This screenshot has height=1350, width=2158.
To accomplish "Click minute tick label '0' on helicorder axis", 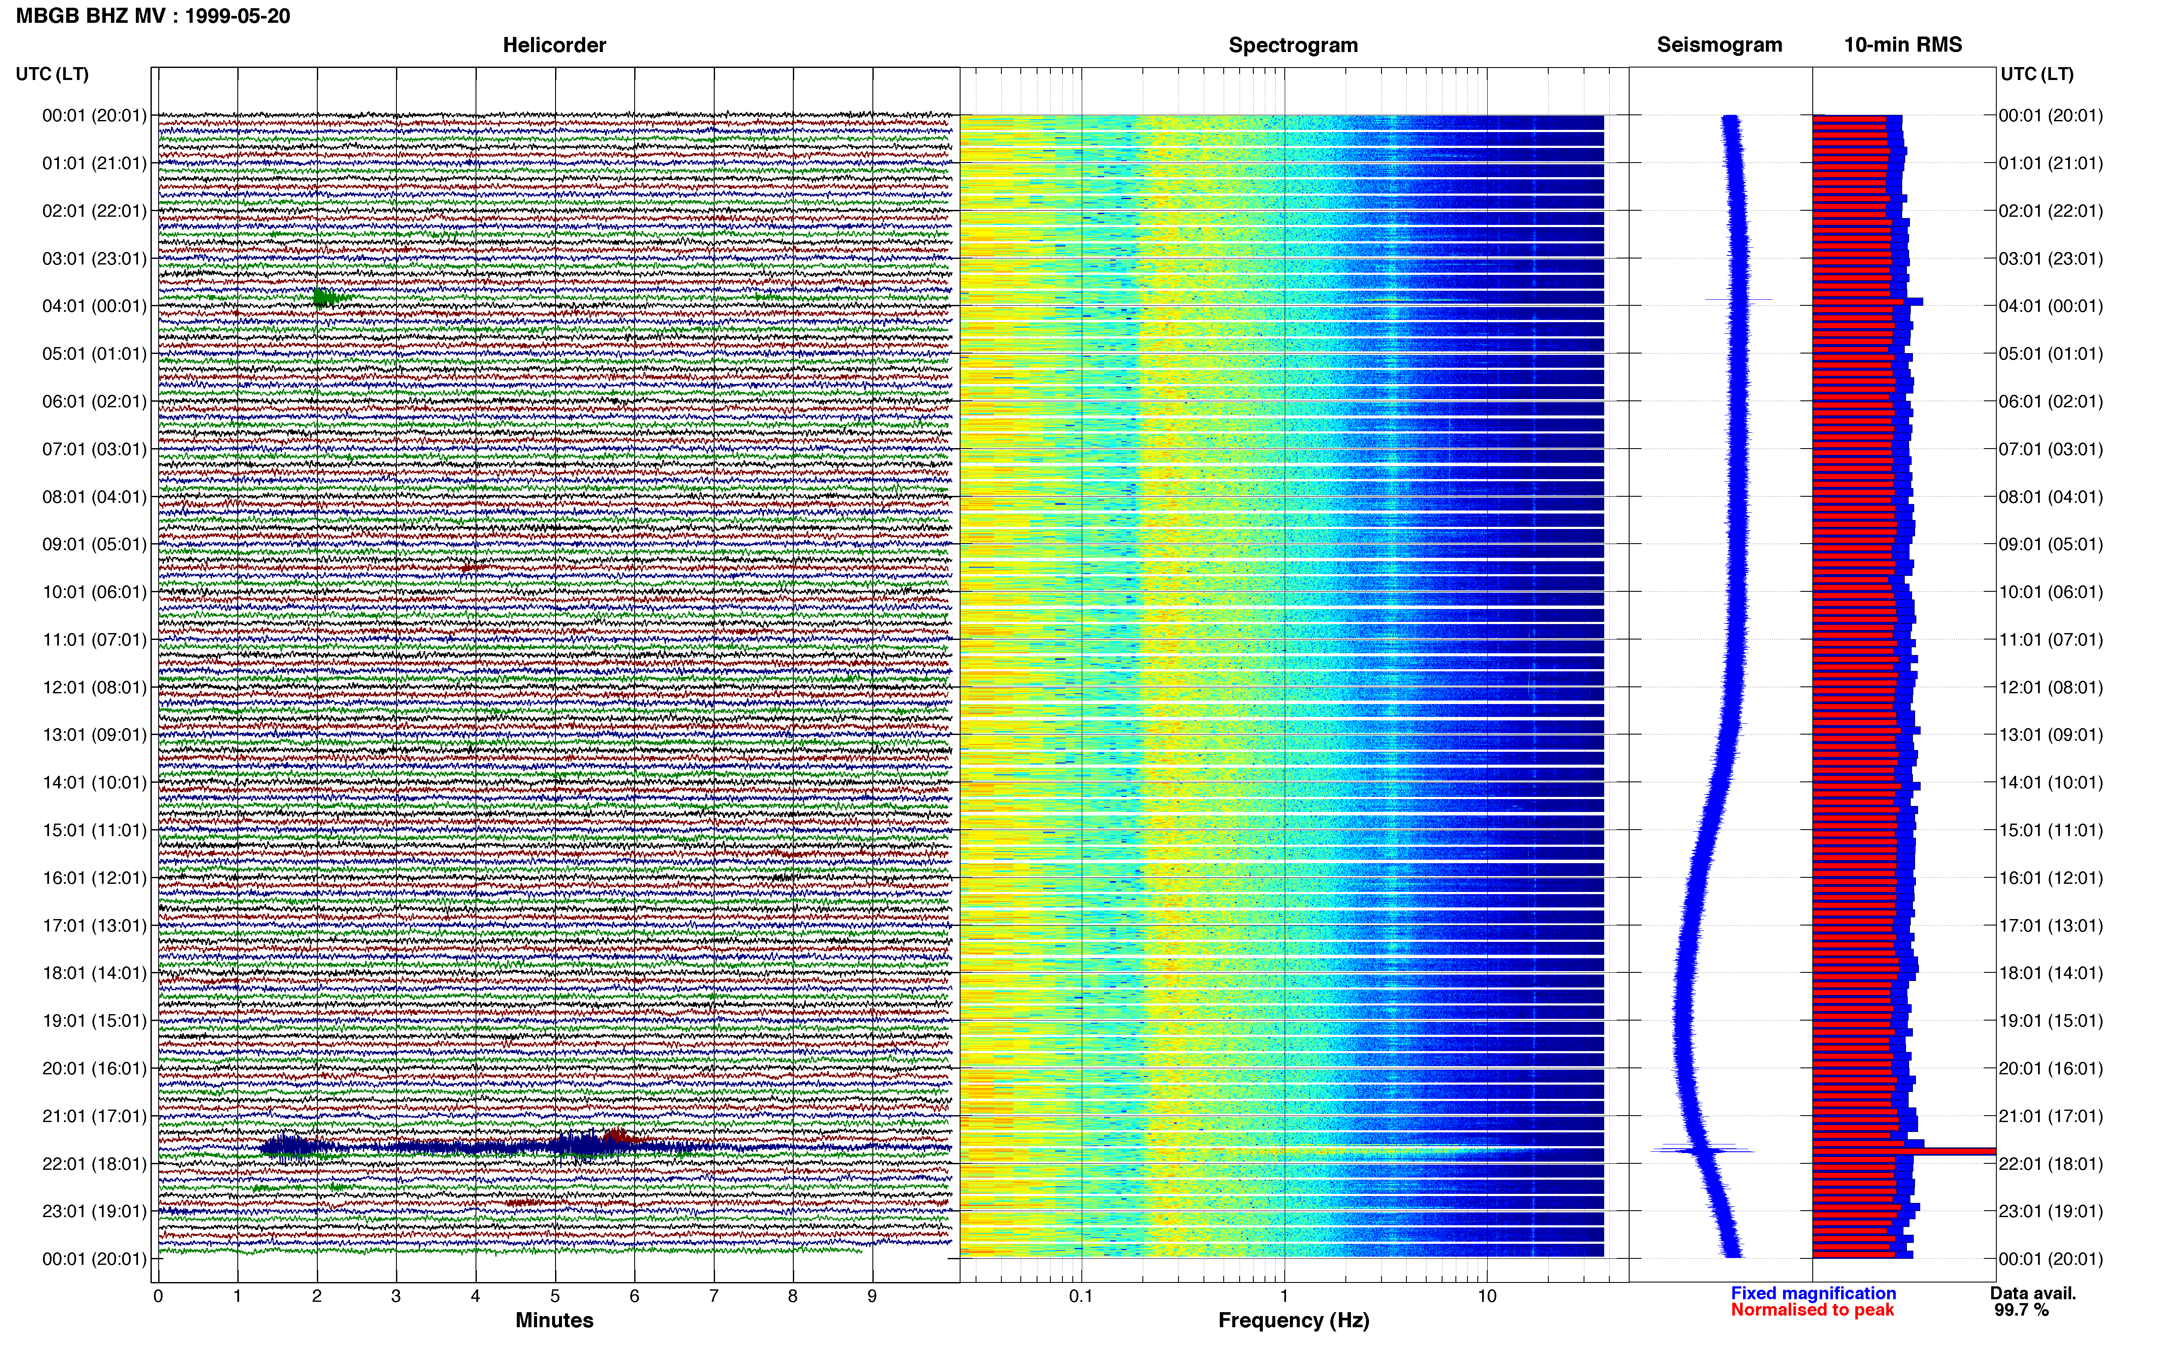I will 158,1296.
